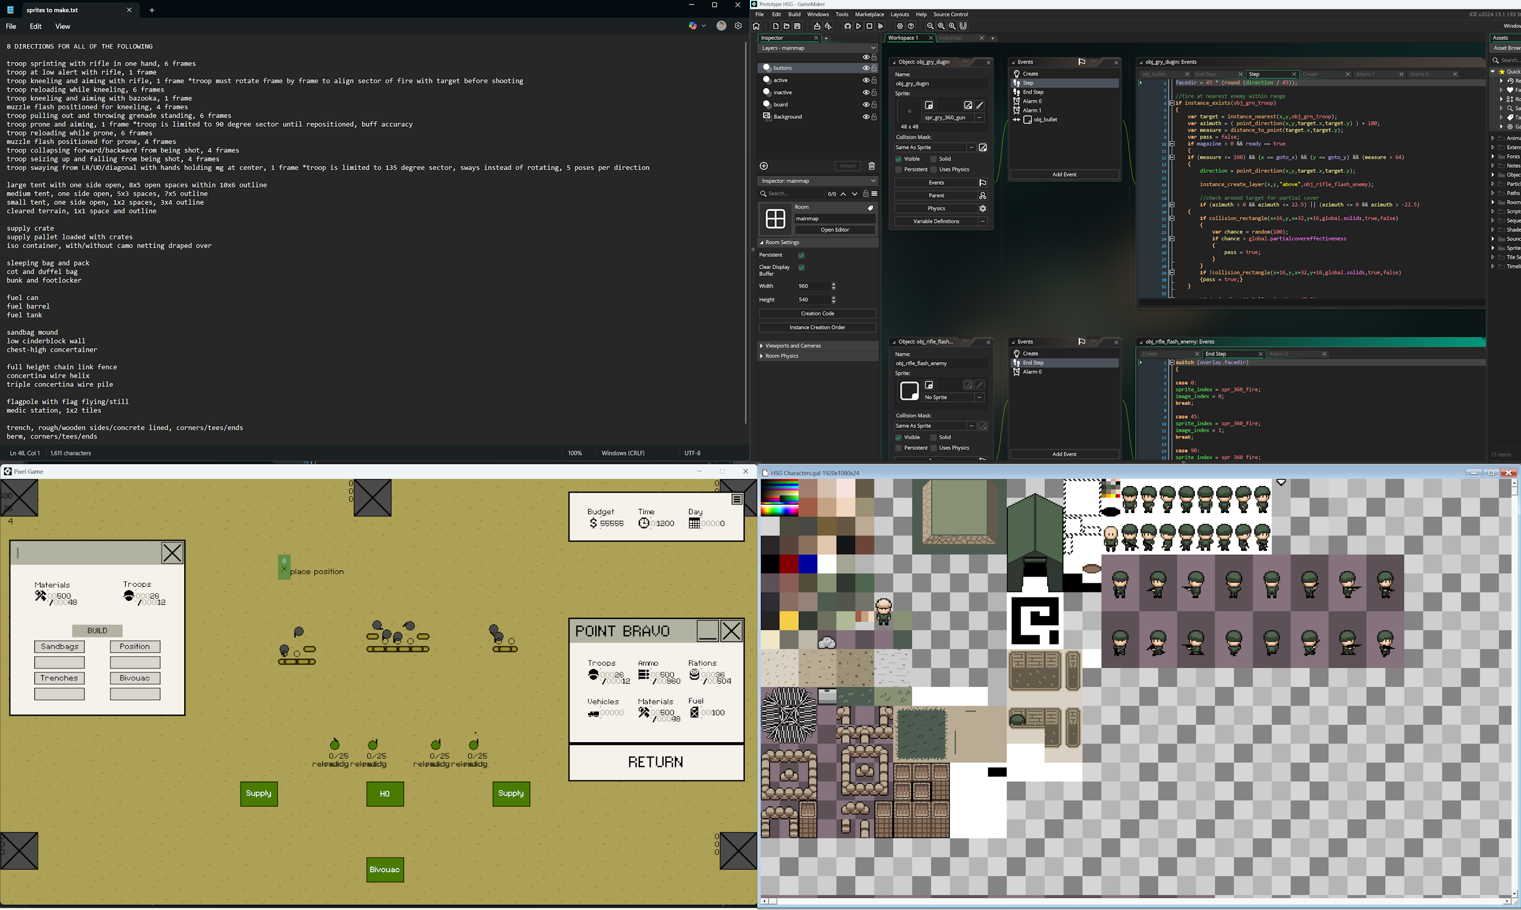
Task: Add a new layer with plus icon
Action: pos(764,166)
